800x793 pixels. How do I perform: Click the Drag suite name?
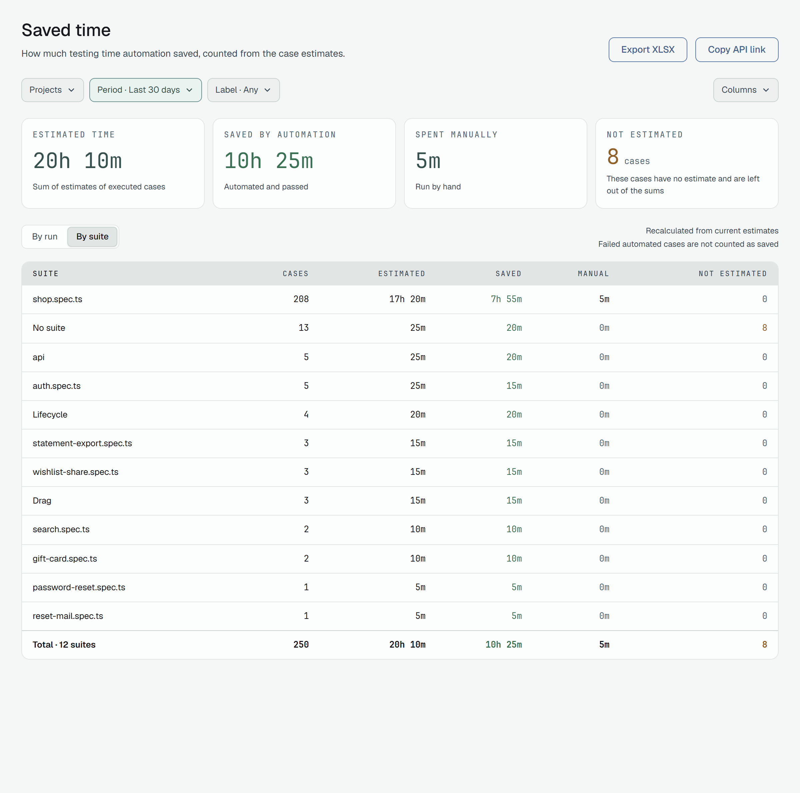42,501
